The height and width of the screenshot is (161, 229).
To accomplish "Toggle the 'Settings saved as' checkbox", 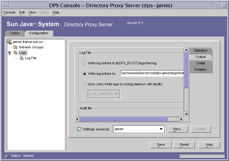I will pyautogui.click(x=79, y=129).
